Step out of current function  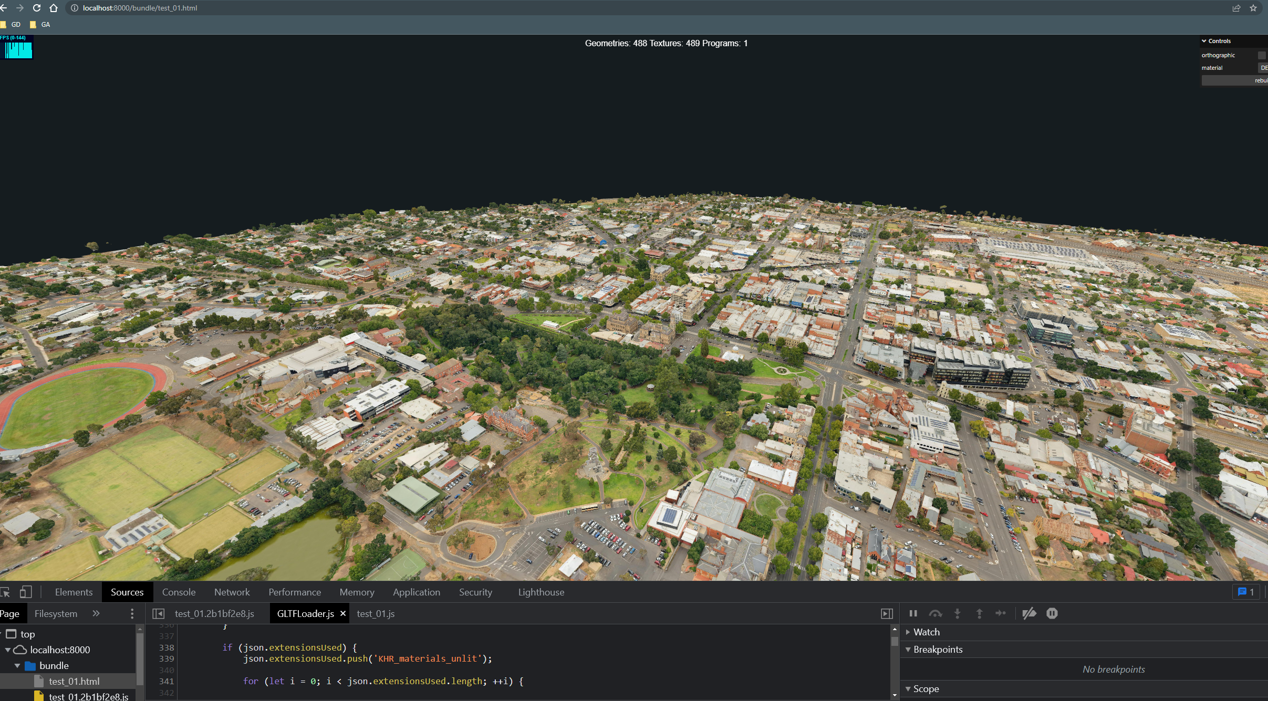tap(979, 613)
